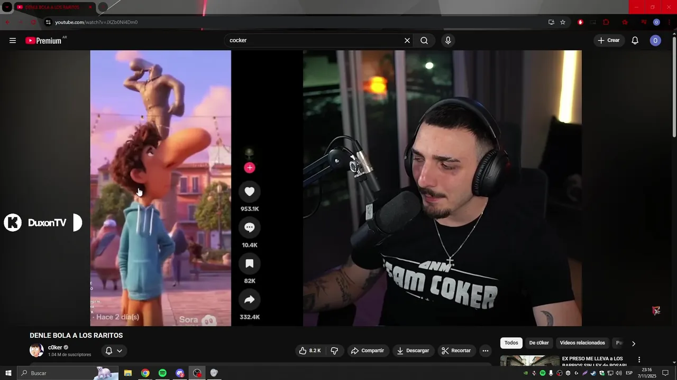Select the Videos relacionados filter chip

coord(582,343)
